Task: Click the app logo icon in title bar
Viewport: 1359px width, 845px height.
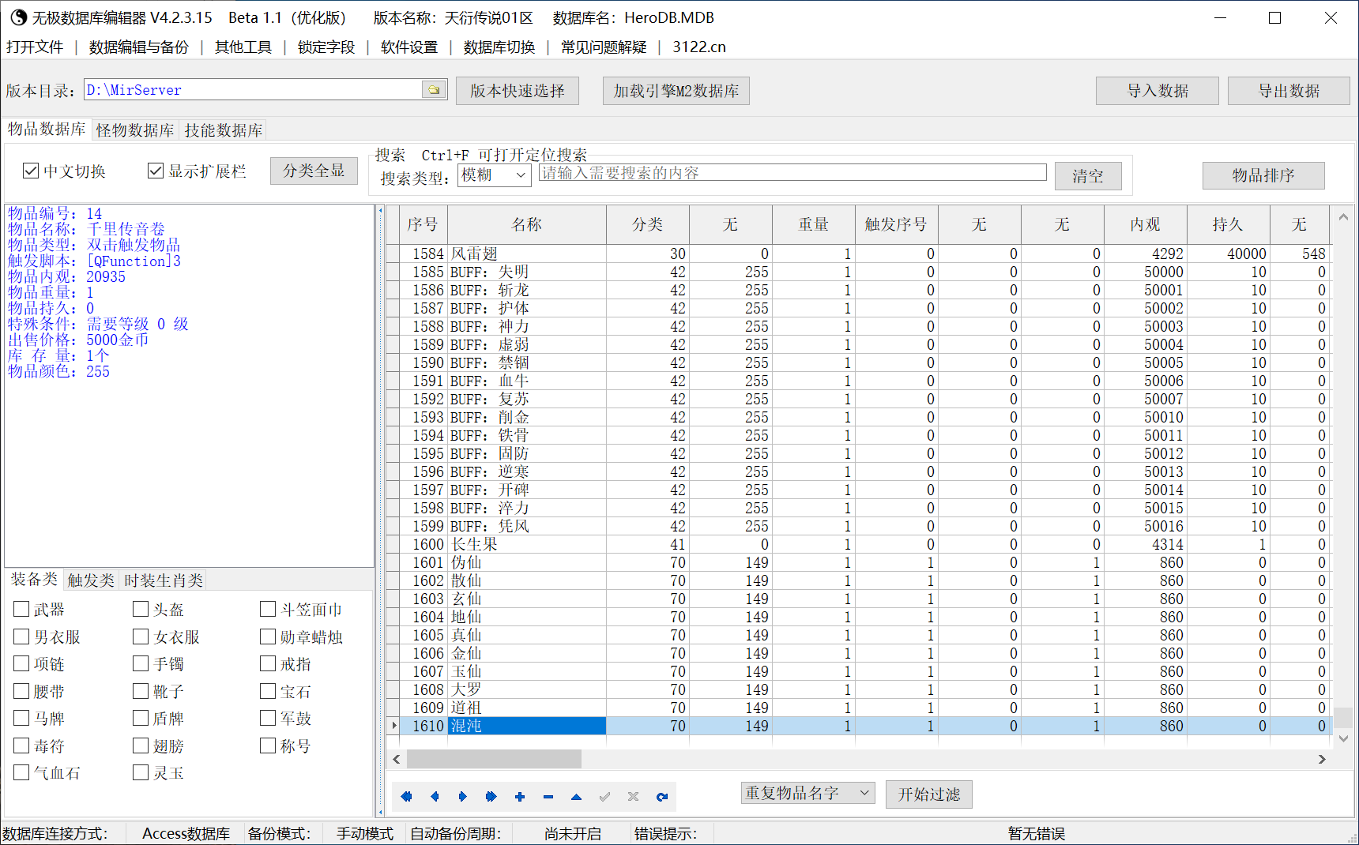Action: click(x=17, y=17)
